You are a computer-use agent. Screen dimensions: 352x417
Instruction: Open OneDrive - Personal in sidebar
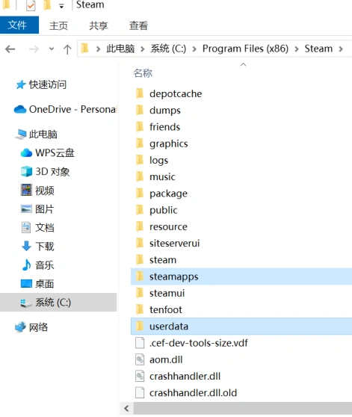pyautogui.click(x=66, y=109)
